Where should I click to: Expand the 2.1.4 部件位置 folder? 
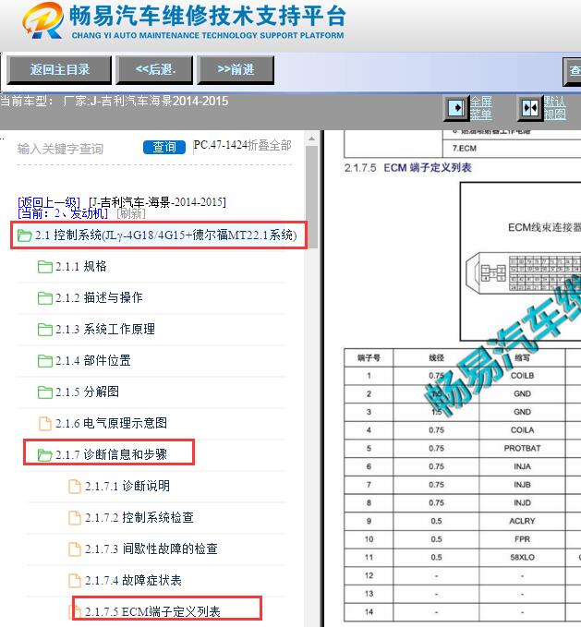[92, 360]
